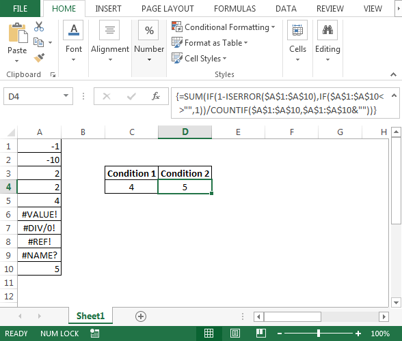402x341 pixels.
Task: Click the Cut scissors icon
Action: click(x=39, y=27)
